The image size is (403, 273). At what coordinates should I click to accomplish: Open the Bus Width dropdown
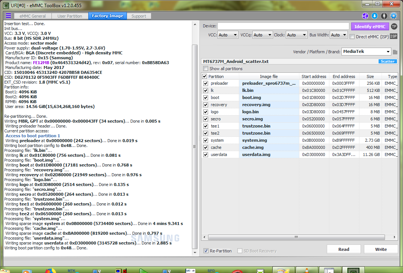339,34
